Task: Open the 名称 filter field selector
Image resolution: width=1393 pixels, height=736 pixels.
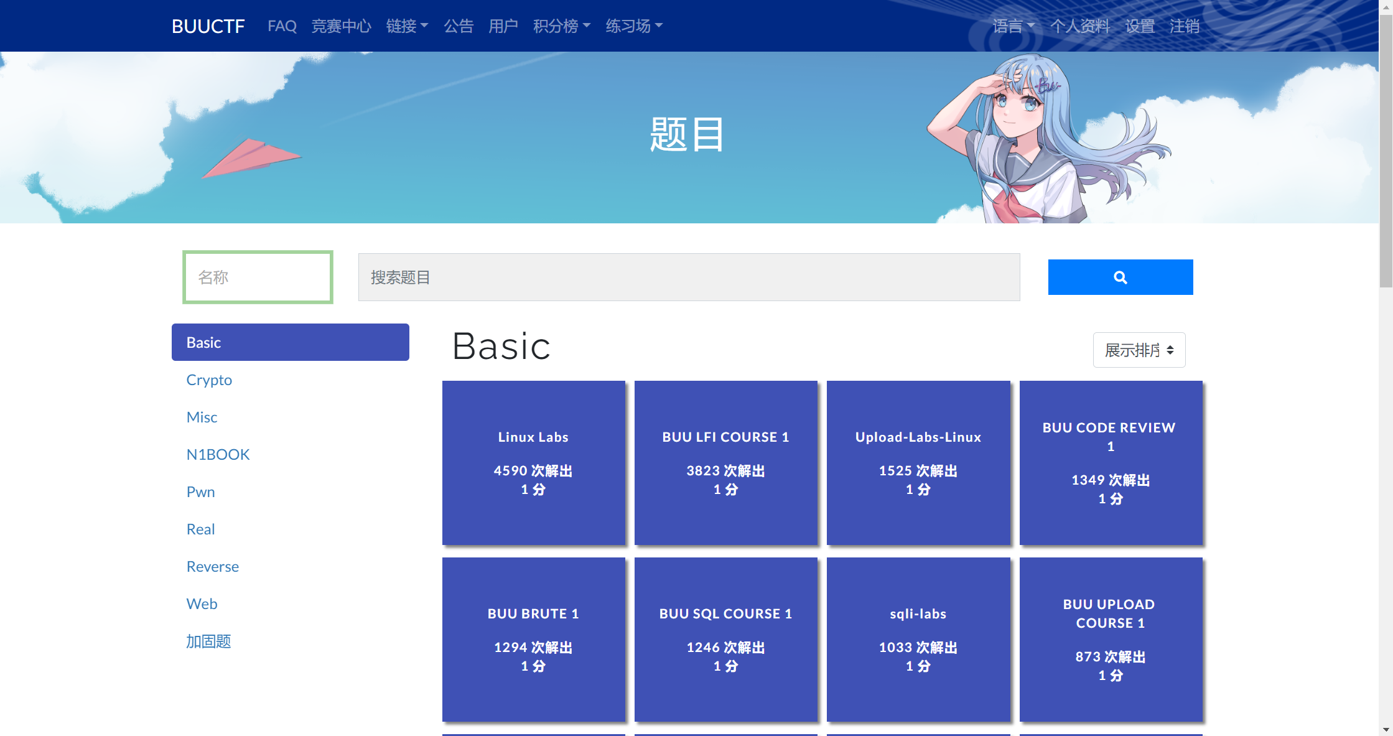Action: [x=258, y=277]
